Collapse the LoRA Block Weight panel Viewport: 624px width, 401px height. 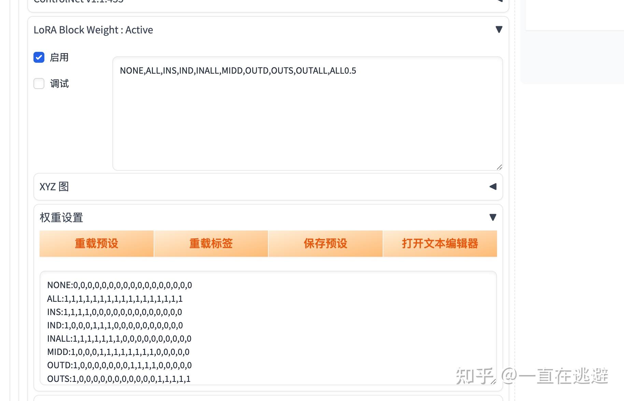(499, 30)
